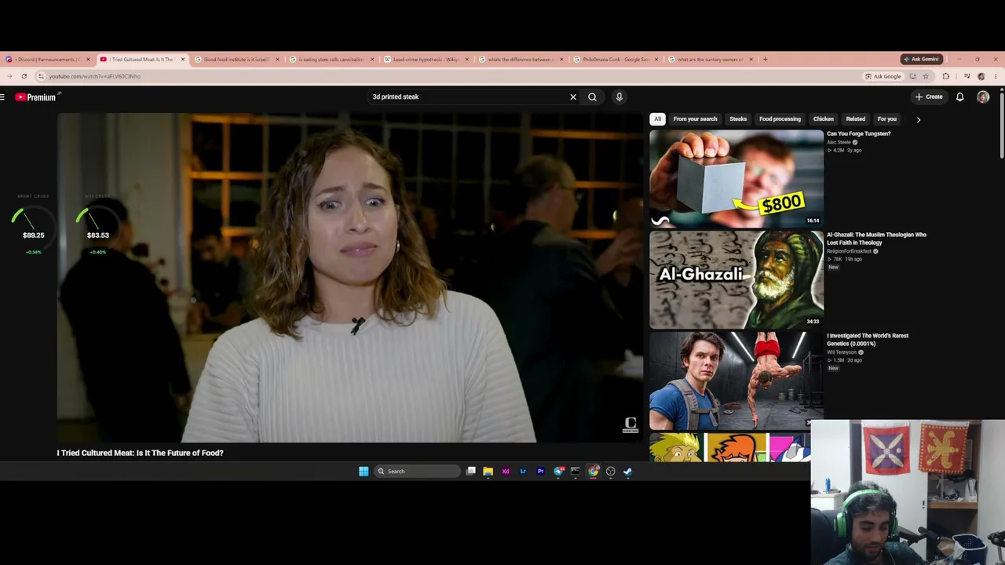Open the browser extensions puzzle icon

point(946,77)
